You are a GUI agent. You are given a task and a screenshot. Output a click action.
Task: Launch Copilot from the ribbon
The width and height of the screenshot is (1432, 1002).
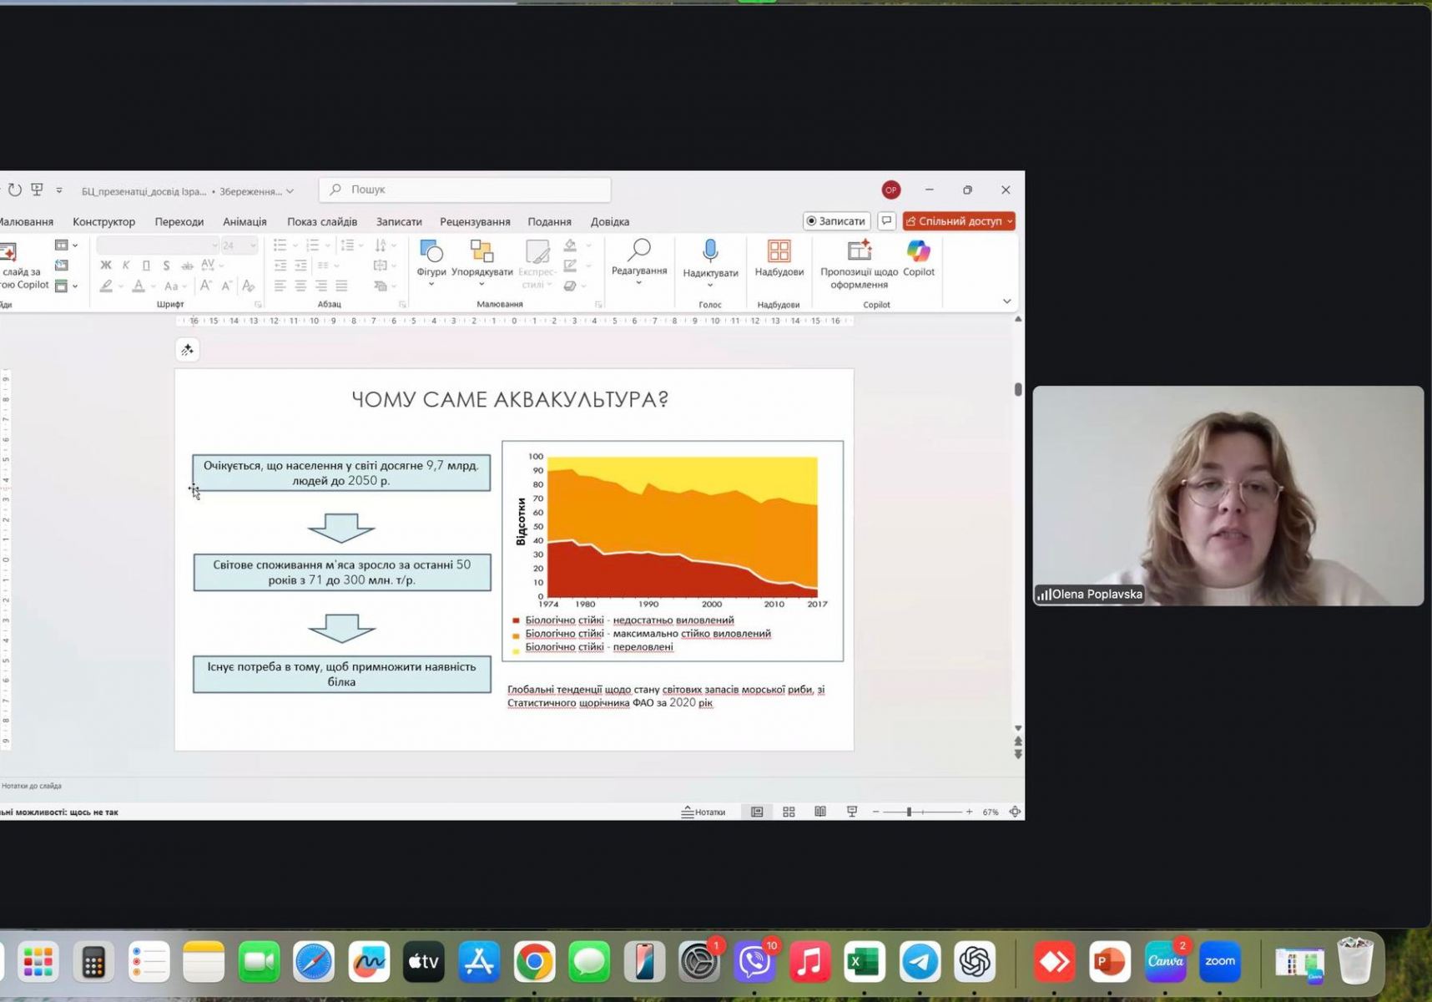[x=918, y=259]
